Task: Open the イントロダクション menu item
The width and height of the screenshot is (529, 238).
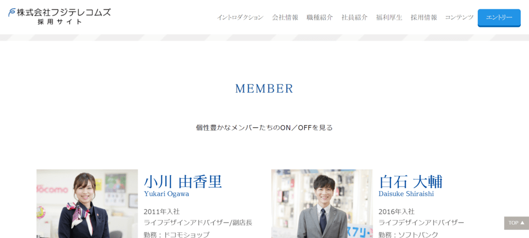Action: pyautogui.click(x=240, y=18)
